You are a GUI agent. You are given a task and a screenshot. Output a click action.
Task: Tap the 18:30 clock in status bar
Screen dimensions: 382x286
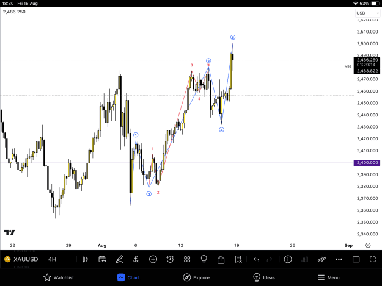tap(8, 4)
